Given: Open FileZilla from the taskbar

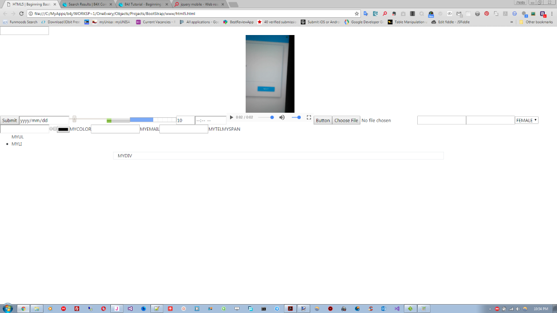Looking at the screenshot, I should click(x=77, y=309).
